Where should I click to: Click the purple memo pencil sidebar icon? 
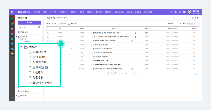[12, 29]
